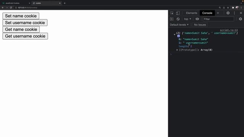Select array item " username=sumit" at index 1
This screenshot has height=137, width=244.
click(x=193, y=43)
